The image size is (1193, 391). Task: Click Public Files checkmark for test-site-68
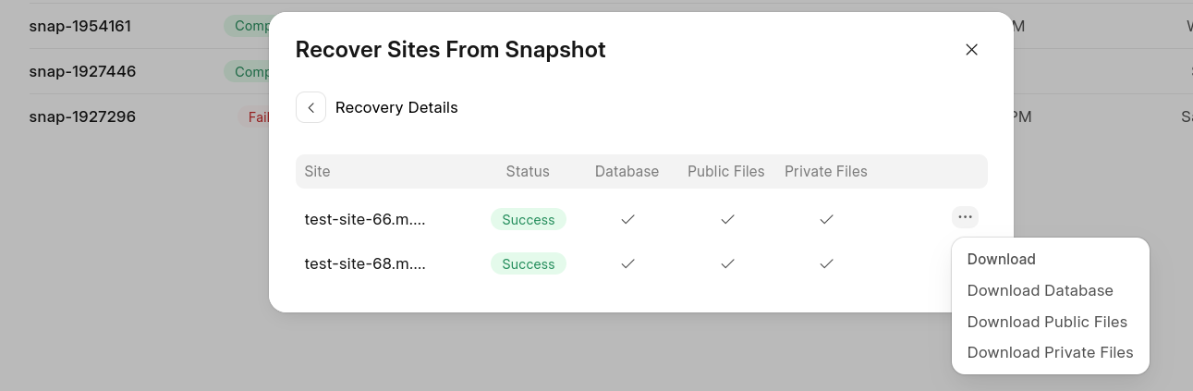727,263
